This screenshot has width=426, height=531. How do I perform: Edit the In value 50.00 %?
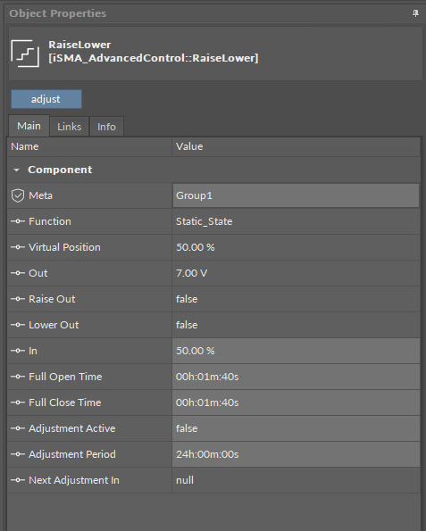(296, 351)
